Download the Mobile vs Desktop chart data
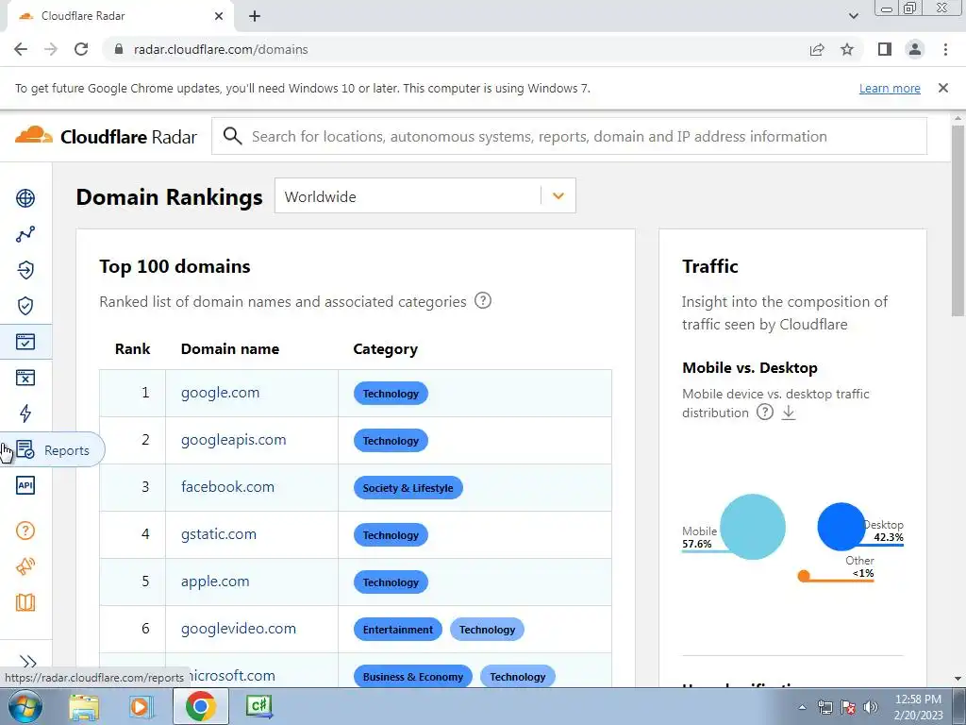This screenshot has height=725, width=966. point(789,413)
